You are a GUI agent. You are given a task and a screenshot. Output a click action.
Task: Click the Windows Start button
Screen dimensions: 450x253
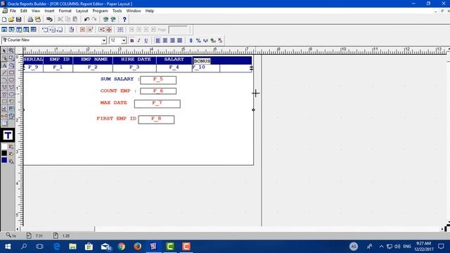pos(8,247)
